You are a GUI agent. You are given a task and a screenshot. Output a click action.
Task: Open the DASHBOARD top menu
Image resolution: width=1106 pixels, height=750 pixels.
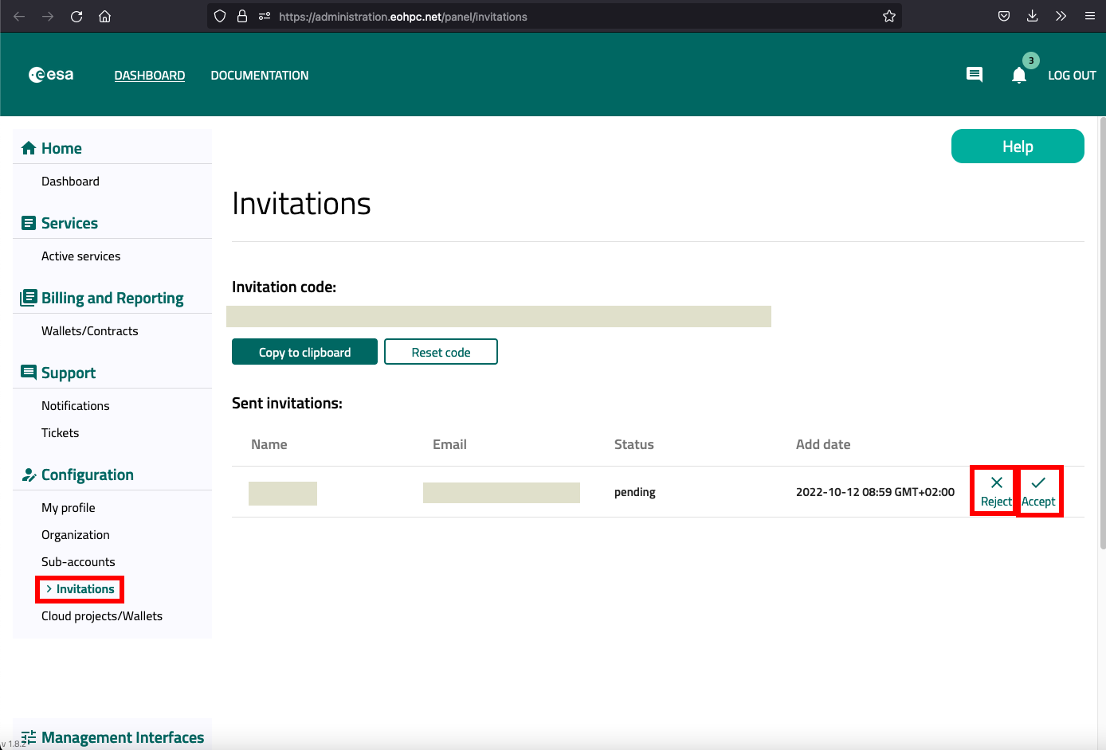point(150,75)
